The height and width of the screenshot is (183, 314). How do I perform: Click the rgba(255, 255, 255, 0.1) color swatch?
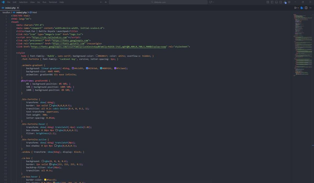point(50,164)
